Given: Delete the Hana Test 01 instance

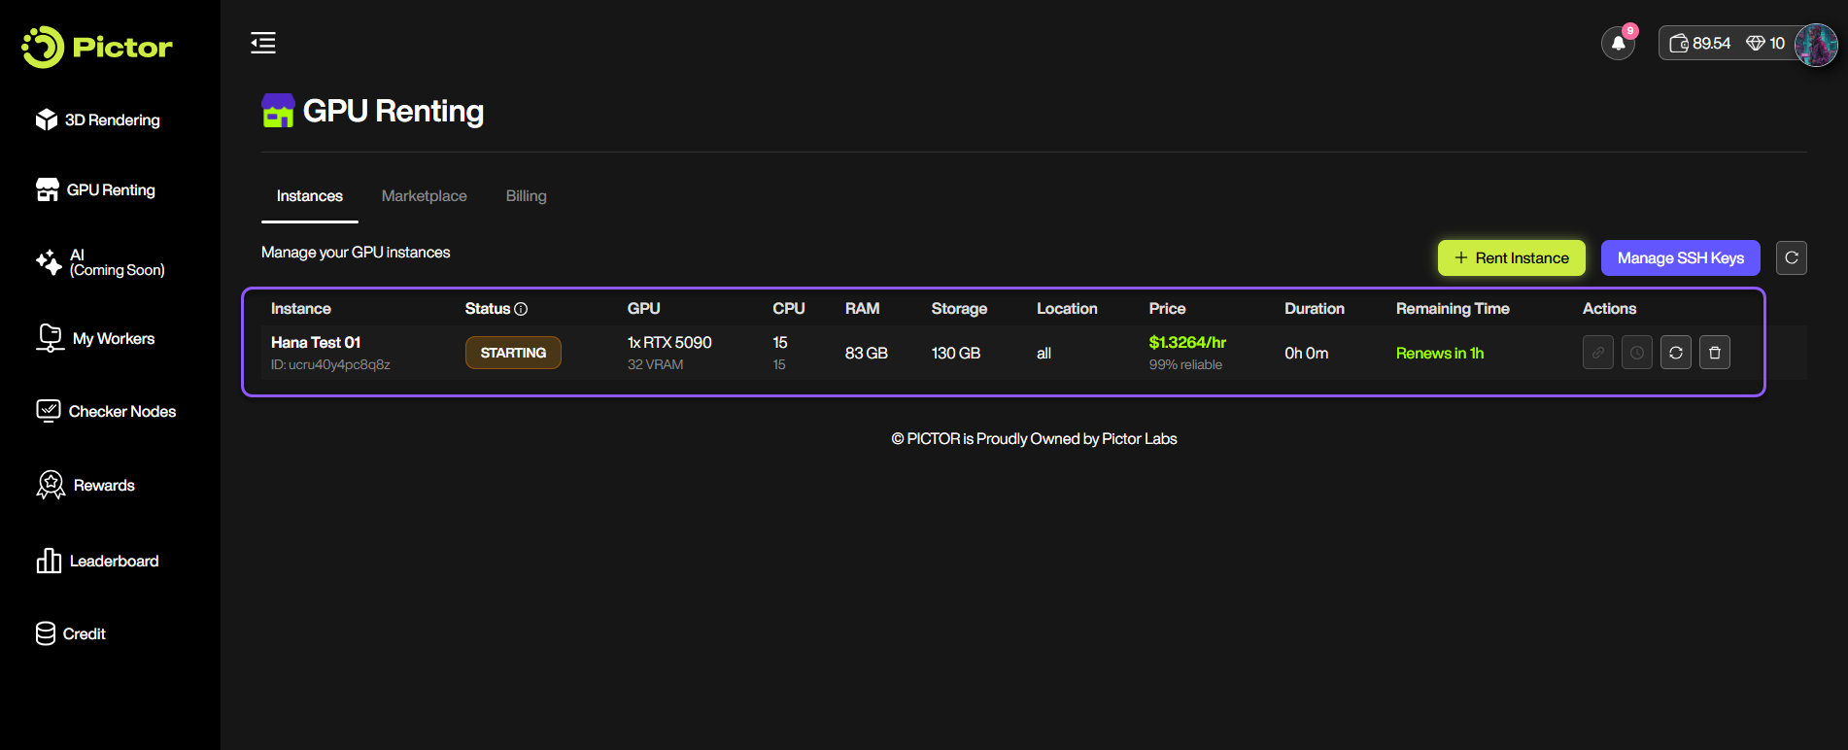Looking at the screenshot, I should 1714,353.
